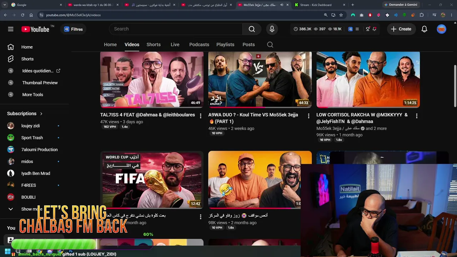457x257 pixels.
Task: Open YouTube notifications bell
Action: (x=424, y=29)
